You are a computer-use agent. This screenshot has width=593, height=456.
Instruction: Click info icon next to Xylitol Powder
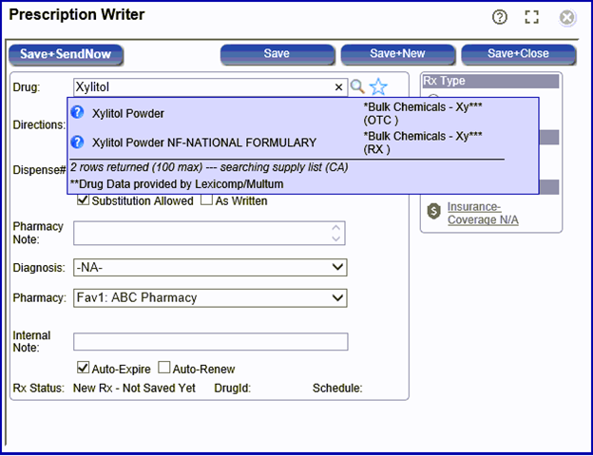(x=78, y=113)
